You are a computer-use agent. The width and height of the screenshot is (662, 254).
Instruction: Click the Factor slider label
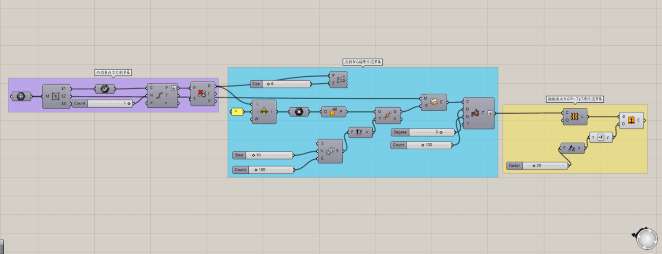pyautogui.click(x=514, y=166)
